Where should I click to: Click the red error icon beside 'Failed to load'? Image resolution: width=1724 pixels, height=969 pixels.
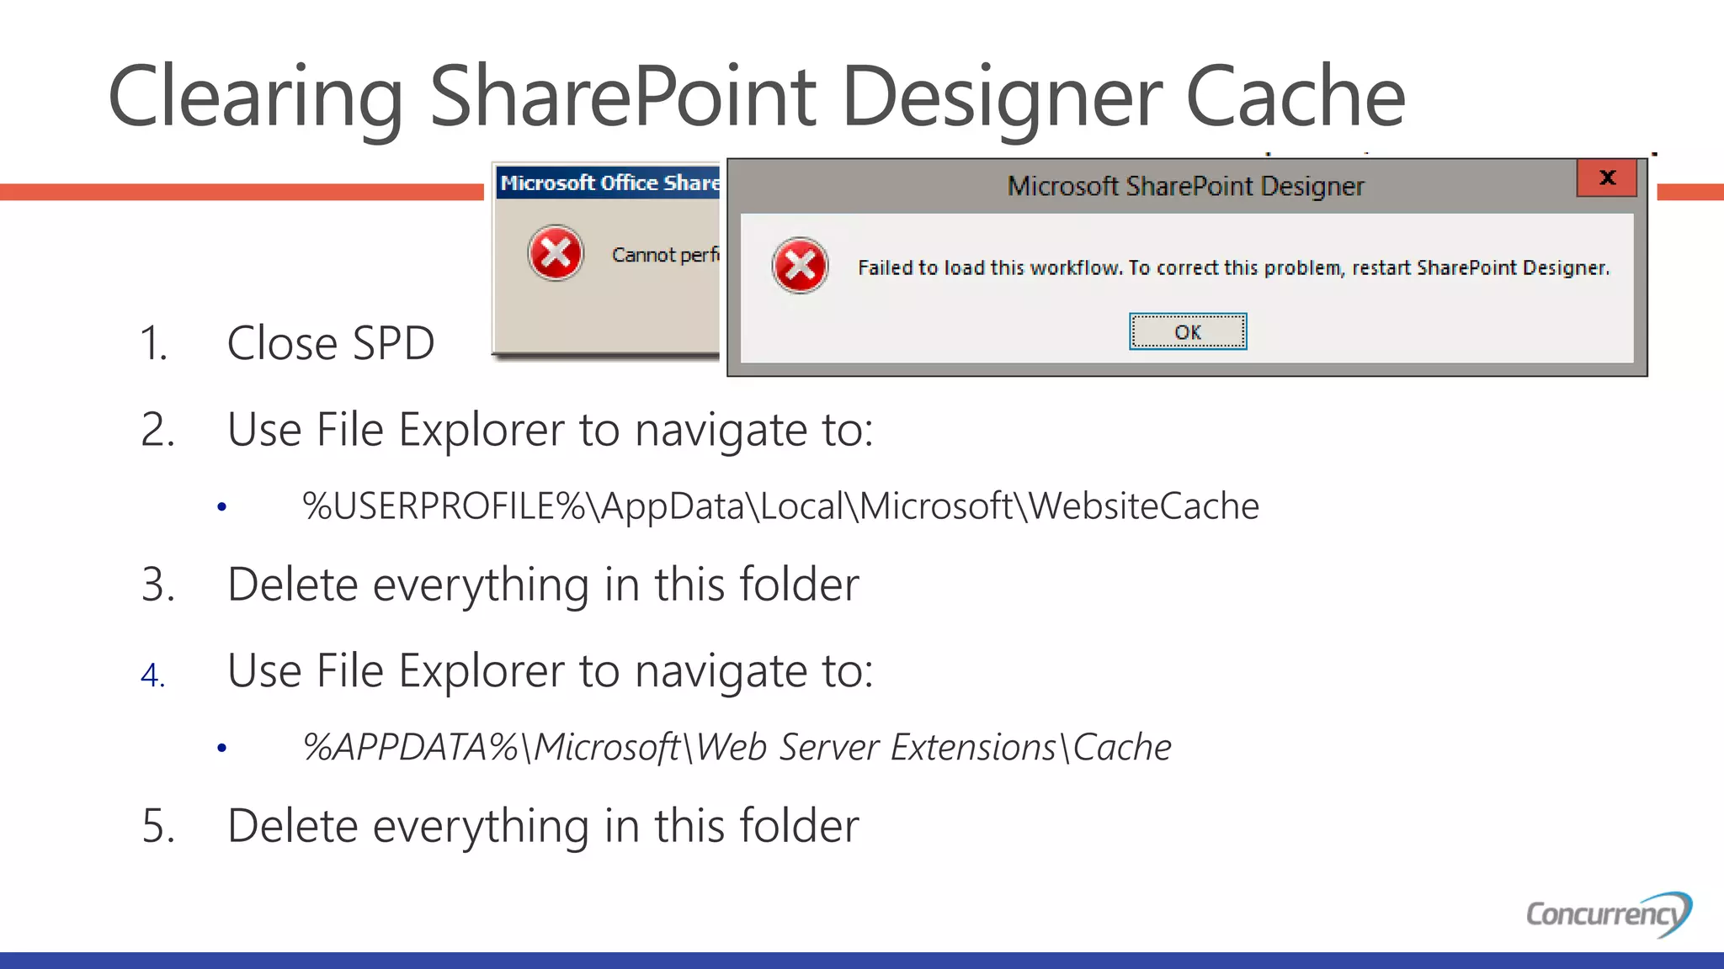[x=800, y=266]
